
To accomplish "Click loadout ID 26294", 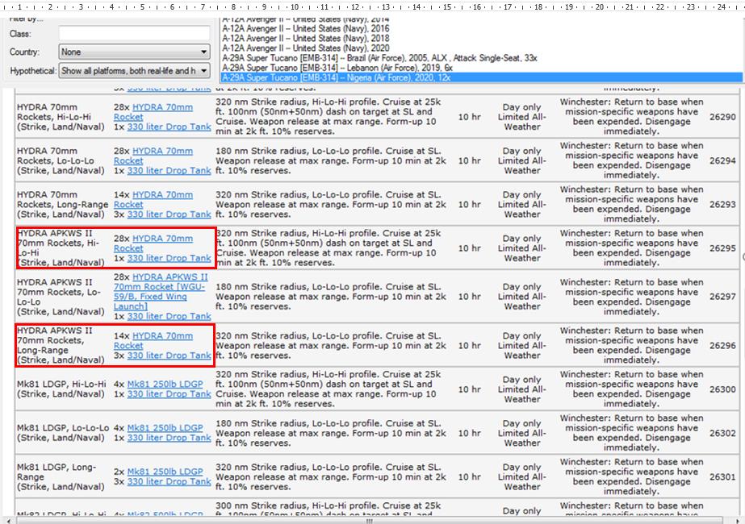I will tap(722, 160).
